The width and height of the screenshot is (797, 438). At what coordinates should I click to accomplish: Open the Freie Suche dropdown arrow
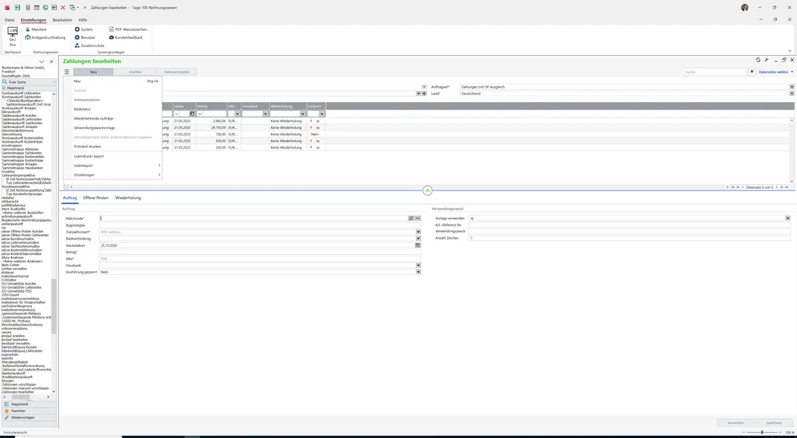(x=53, y=82)
